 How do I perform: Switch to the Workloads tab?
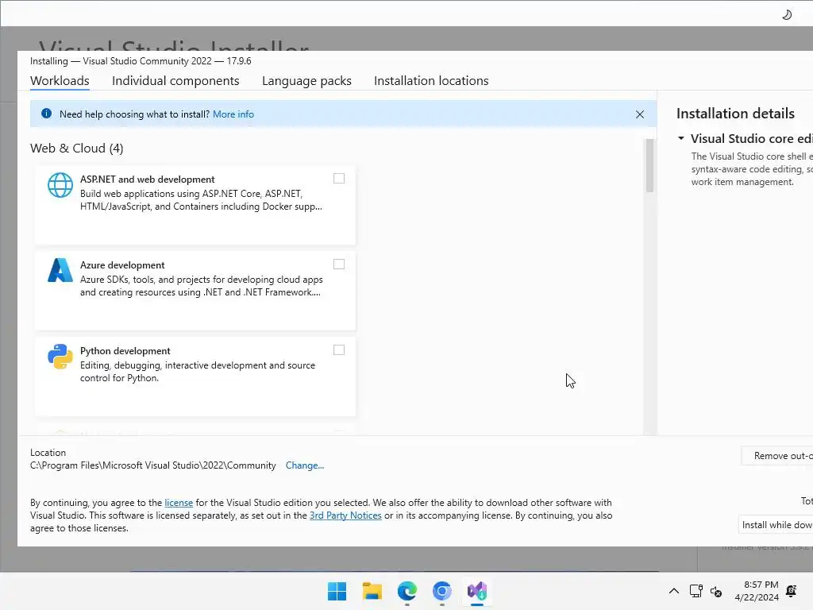click(60, 81)
